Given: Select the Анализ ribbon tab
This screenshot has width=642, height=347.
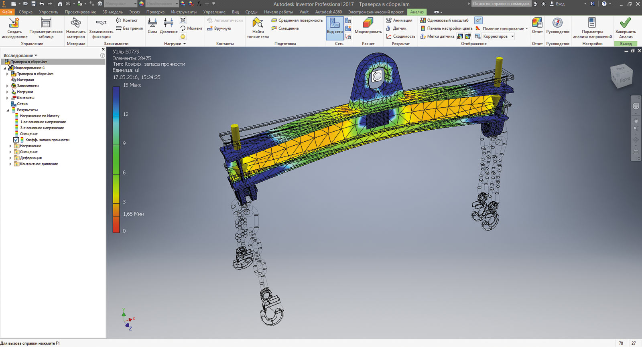Looking at the screenshot, I should [x=417, y=12].
